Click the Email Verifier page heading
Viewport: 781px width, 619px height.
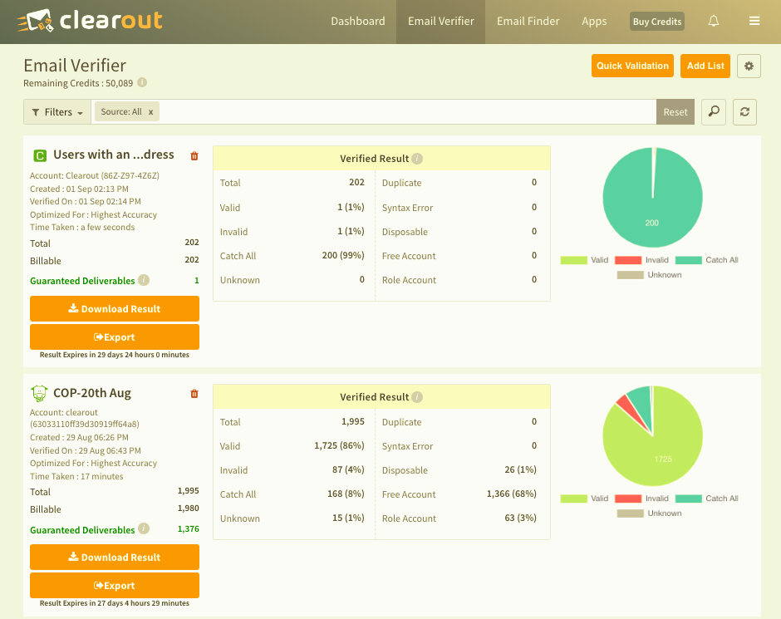75,66
